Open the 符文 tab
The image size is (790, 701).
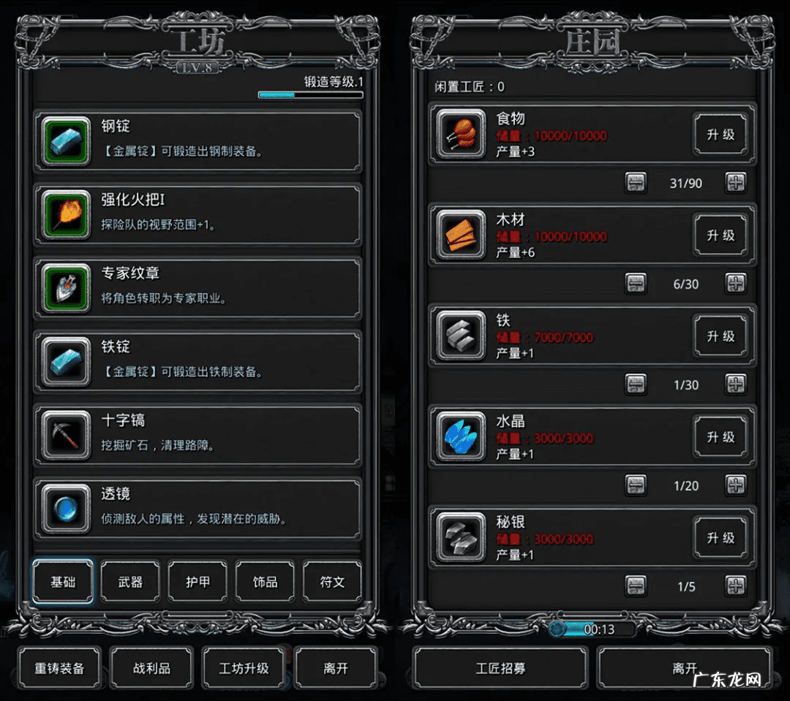click(x=332, y=582)
